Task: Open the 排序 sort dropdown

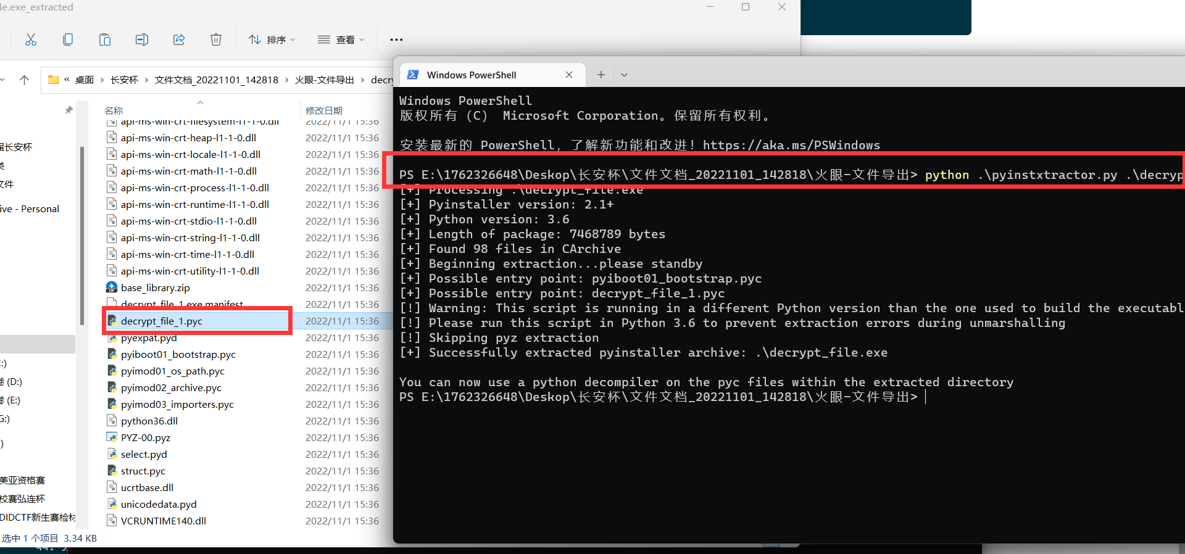Action: 272,39
